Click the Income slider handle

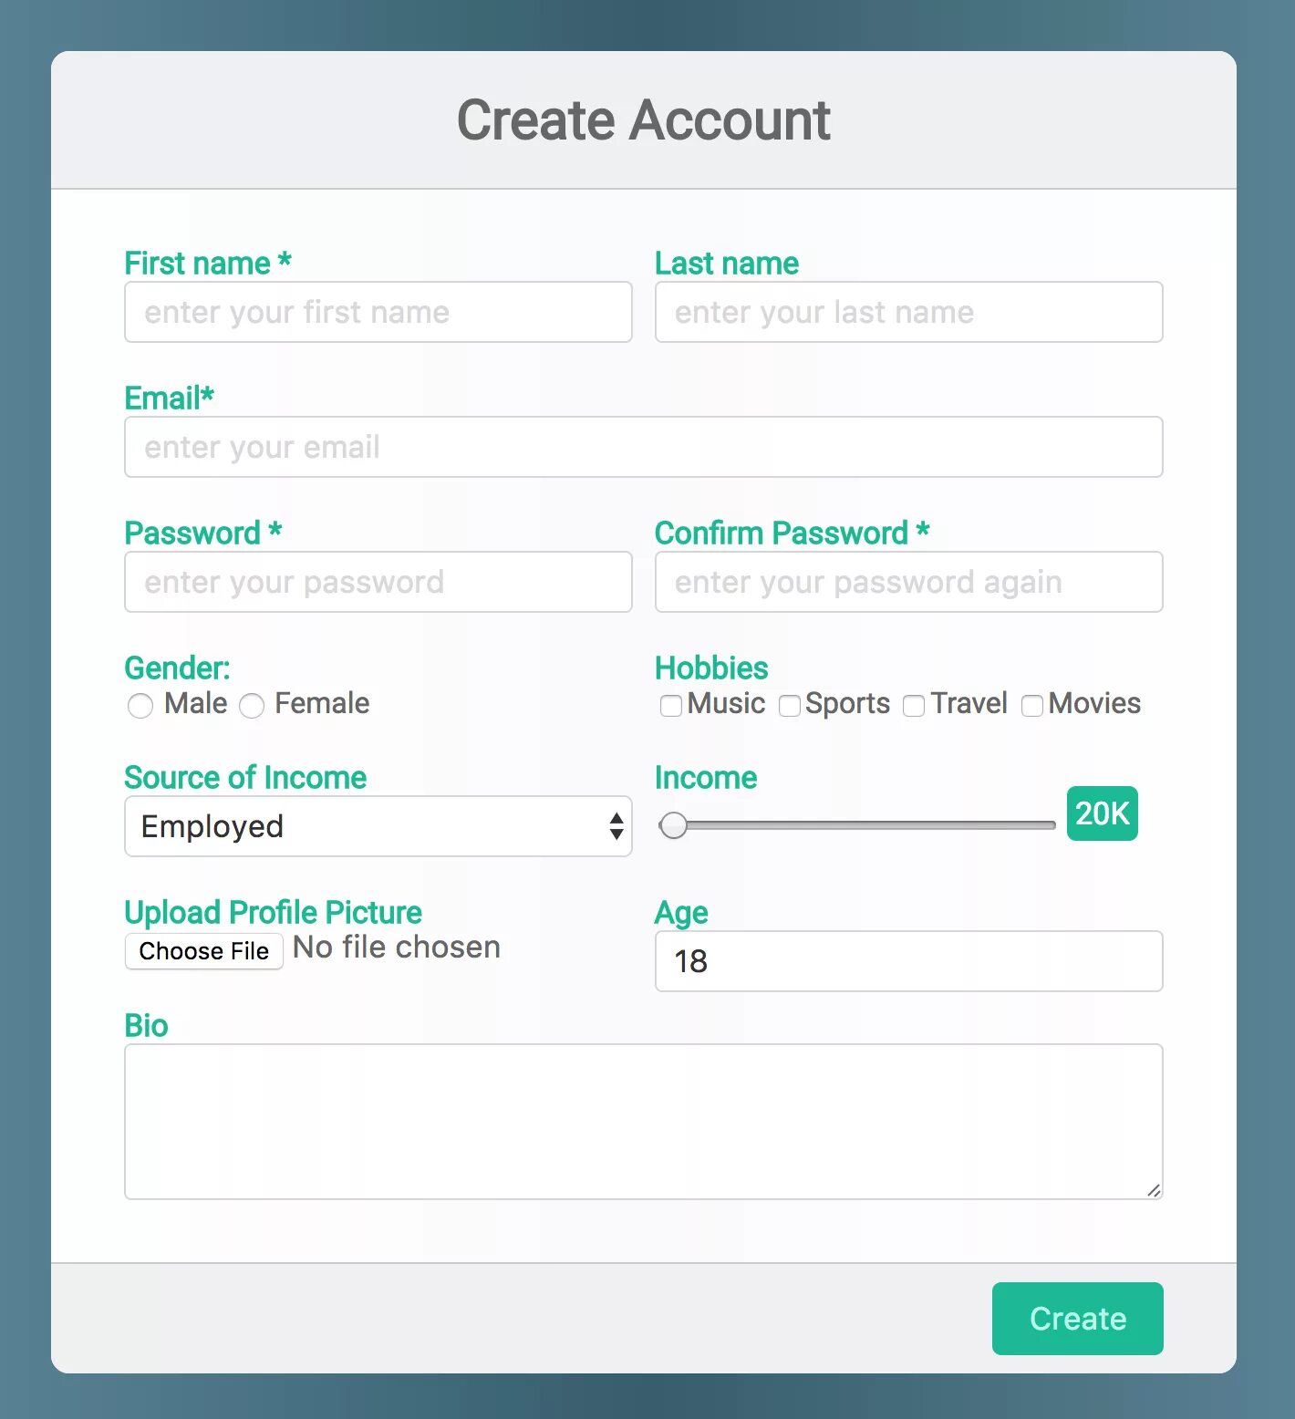(674, 825)
